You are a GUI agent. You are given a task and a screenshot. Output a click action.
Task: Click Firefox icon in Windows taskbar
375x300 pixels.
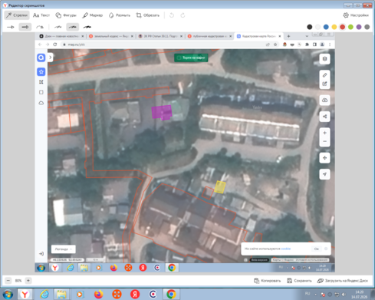98,294
